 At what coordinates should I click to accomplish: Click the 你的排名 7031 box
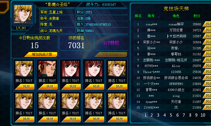(x=76, y=42)
